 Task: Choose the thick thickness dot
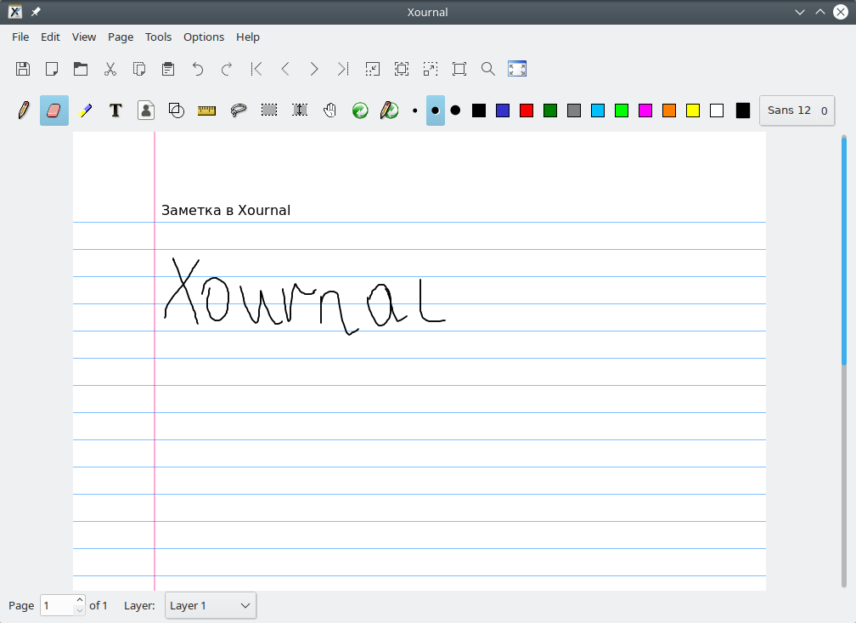click(455, 110)
